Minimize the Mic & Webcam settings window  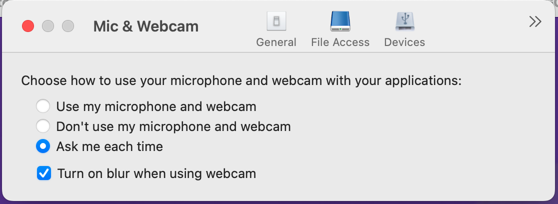click(48, 26)
